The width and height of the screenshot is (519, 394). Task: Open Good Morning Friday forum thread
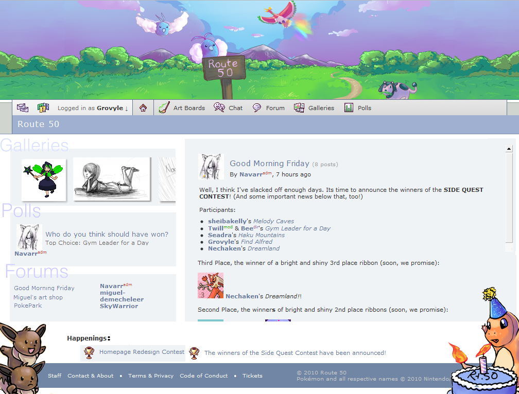[44, 288]
